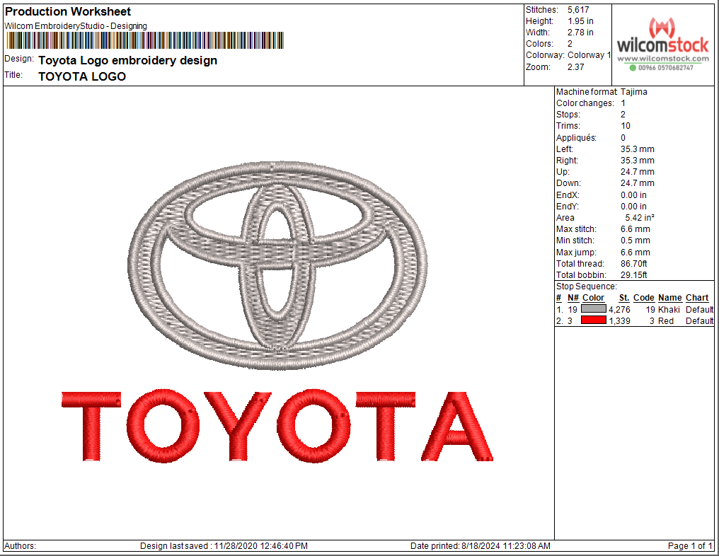Click the Stop Sequence heading
Viewport: 719px width, 556px height.
click(587, 286)
